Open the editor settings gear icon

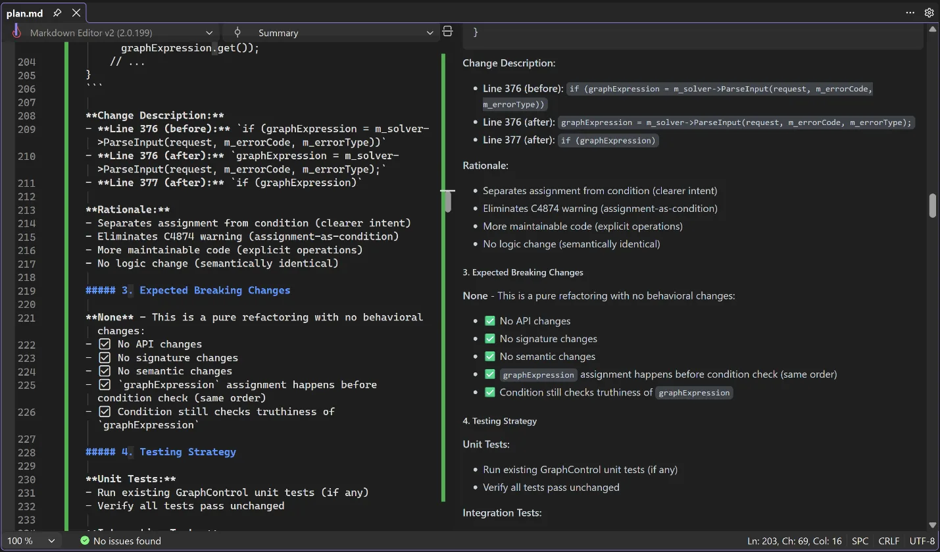[929, 12]
